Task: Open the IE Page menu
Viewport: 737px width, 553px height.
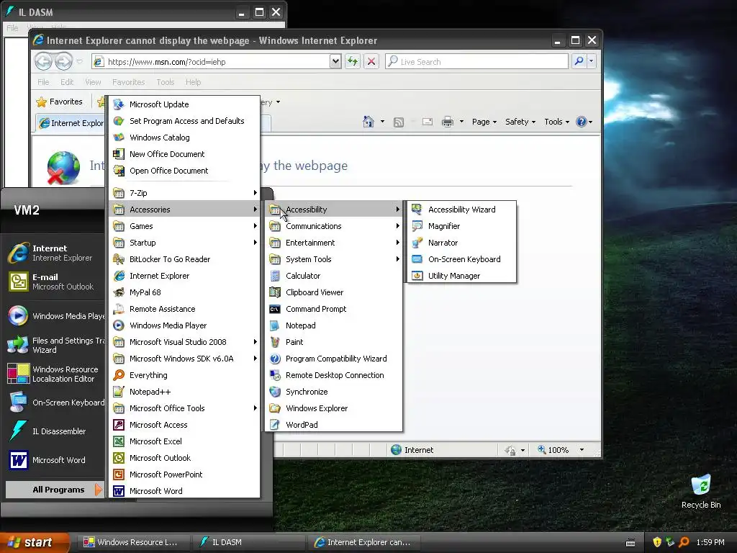Action: (x=484, y=122)
